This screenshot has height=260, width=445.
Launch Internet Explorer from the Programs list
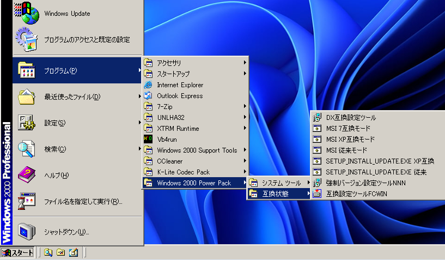point(196,84)
